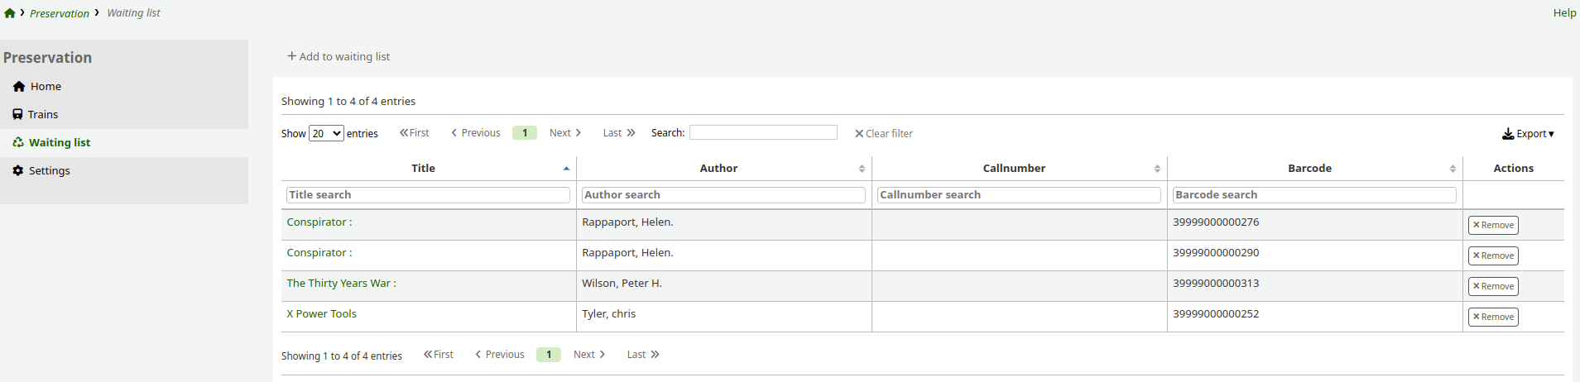Open Settings in the Preservation sidebar
Image resolution: width=1580 pixels, height=382 pixels.
tap(49, 171)
